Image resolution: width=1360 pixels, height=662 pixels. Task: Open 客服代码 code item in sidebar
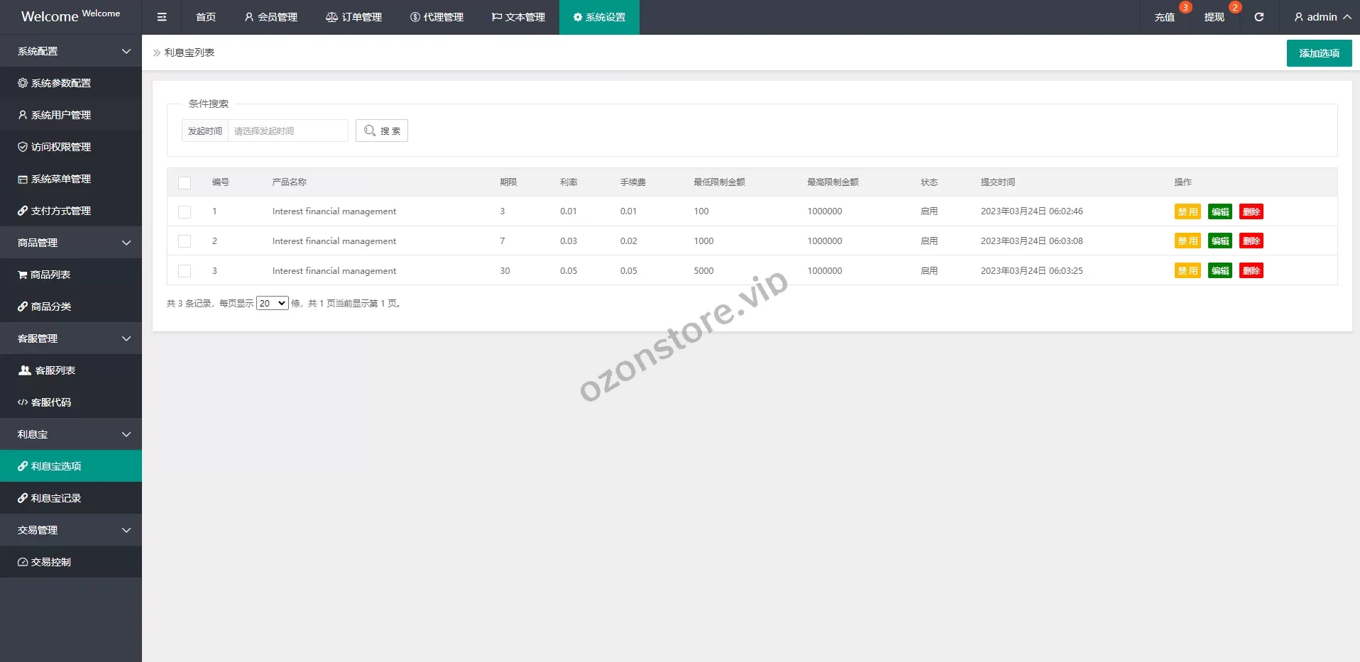[x=51, y=402]
